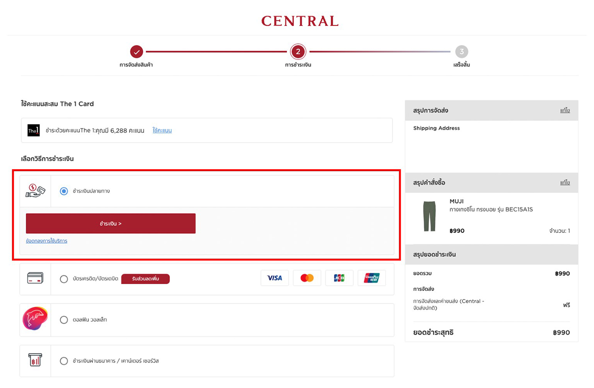Click the bank / counter service option label
Viewport: 594px width, 388px height.
coord(115,361)
